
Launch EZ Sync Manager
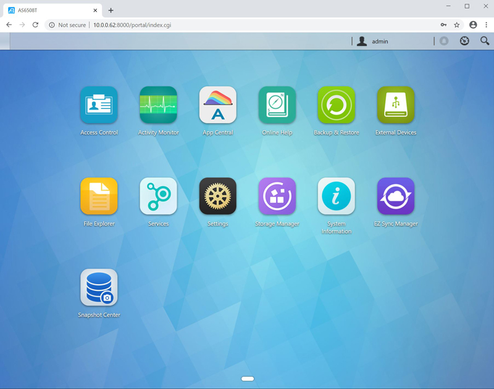[396, 196]
